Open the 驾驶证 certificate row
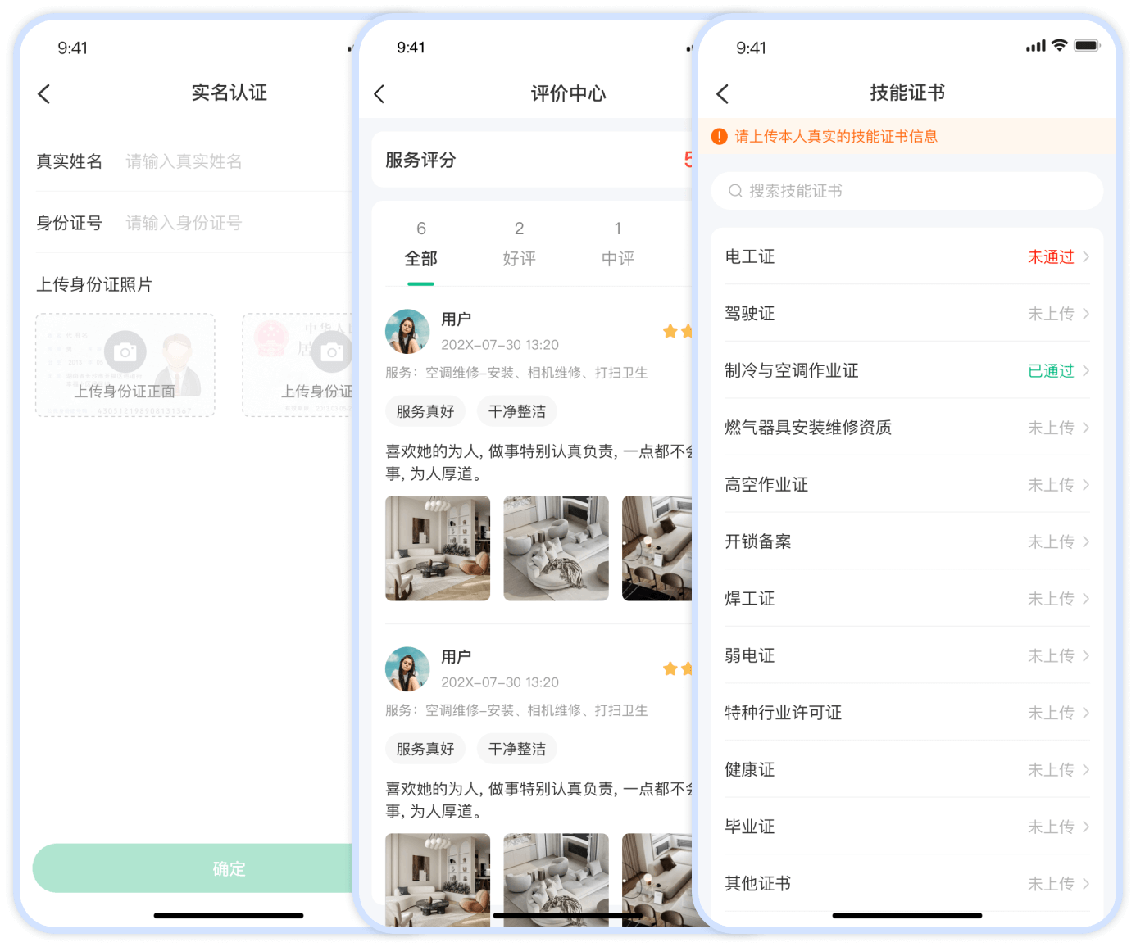The height and width of the screenshot is (947, 1136). (x=907, y=314)
